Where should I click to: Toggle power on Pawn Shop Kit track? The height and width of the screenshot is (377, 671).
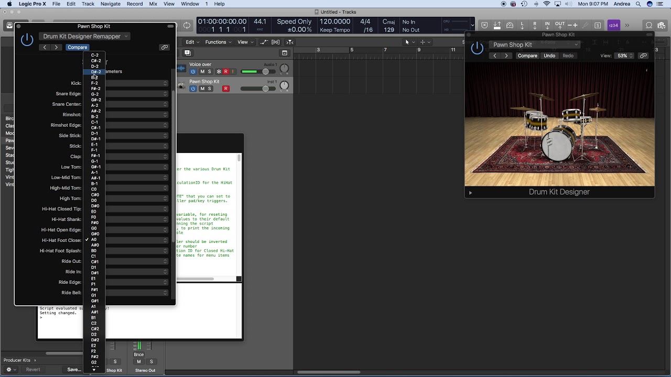(x=193, y=88)
